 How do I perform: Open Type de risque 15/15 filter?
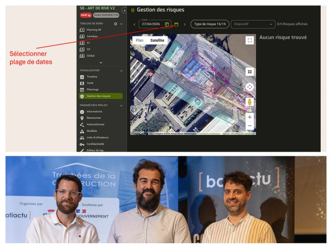coord(210,24)
